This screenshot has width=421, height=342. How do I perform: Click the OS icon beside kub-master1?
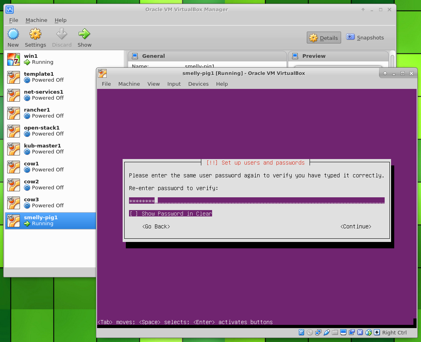(x=14, y=149)
